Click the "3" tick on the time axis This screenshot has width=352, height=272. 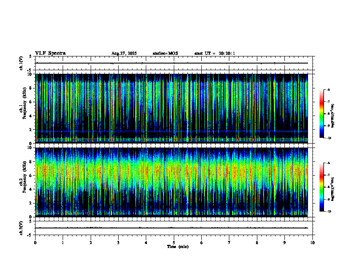pyautogui.click(x=118, y=243)
